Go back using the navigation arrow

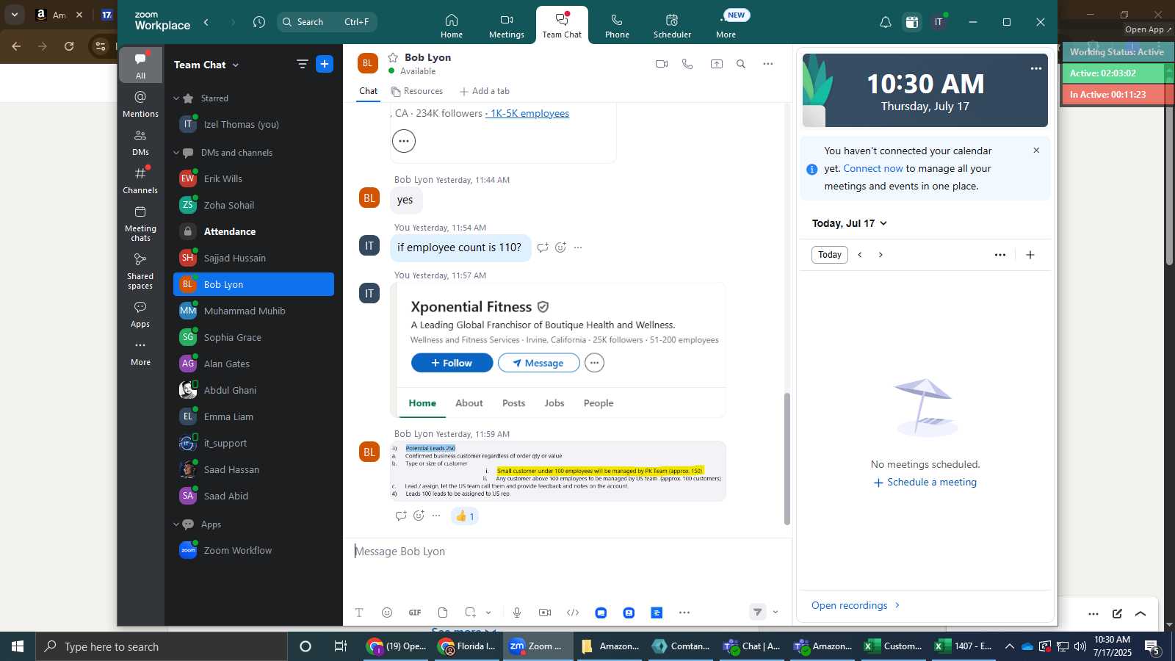point(206,22)
